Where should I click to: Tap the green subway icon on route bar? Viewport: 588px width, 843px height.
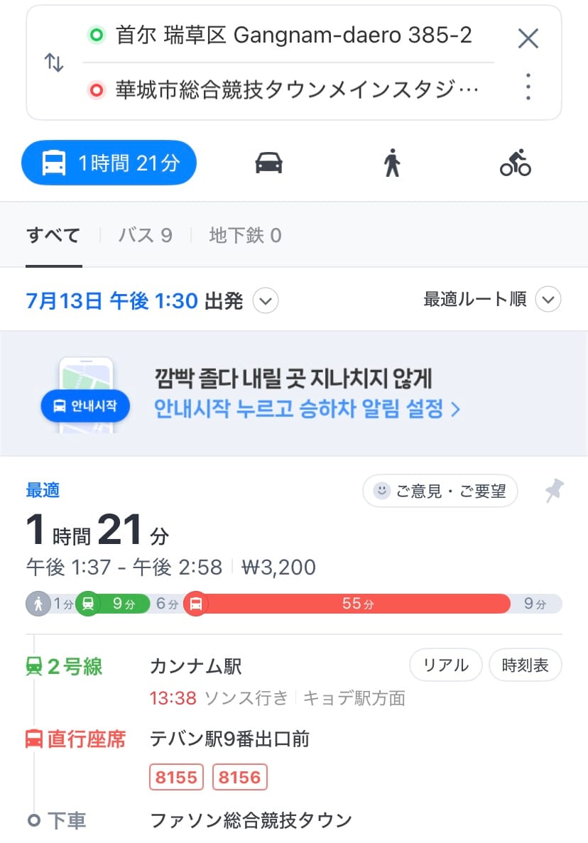(87, 604)
